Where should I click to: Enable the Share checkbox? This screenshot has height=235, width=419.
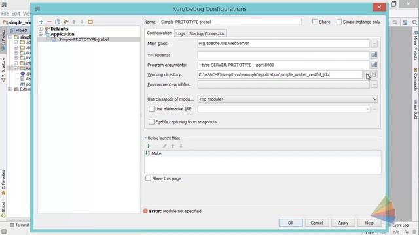[x=315, y=22]
